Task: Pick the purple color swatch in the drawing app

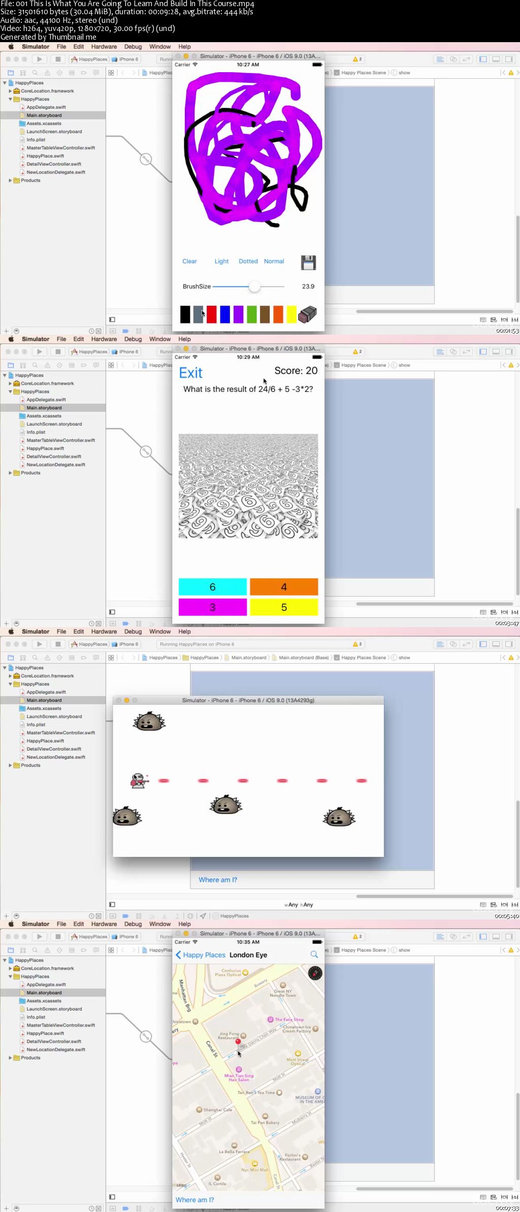Action: point(239,314)
